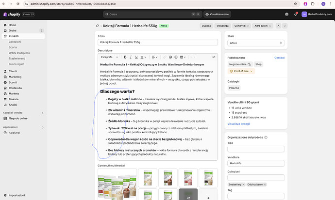Open Trasferimenti submenu item

pos(17,59)
